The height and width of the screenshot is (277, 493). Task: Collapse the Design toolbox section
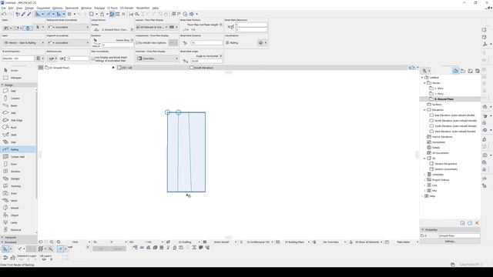click(2, 85)
